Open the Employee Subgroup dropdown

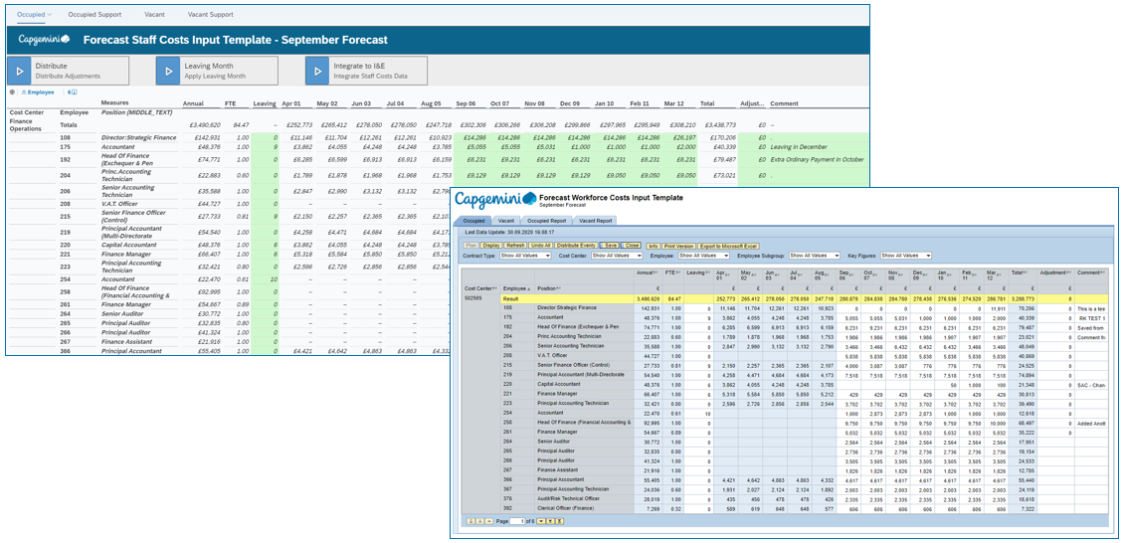coord(816,256)
